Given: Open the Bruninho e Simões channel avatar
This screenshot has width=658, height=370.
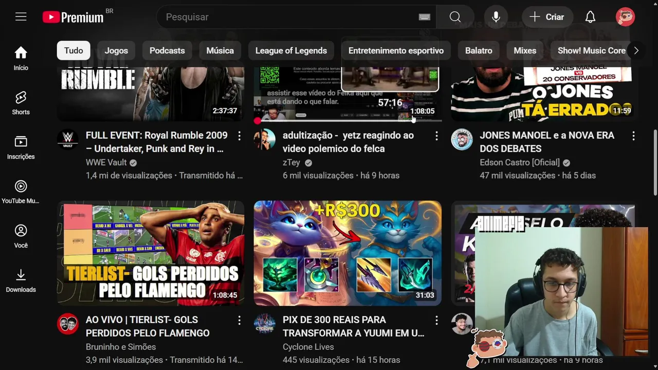Looking at the screenshot, I should coord(67,324).
